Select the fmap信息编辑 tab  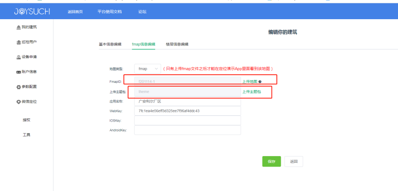click(x=143, y=44)
